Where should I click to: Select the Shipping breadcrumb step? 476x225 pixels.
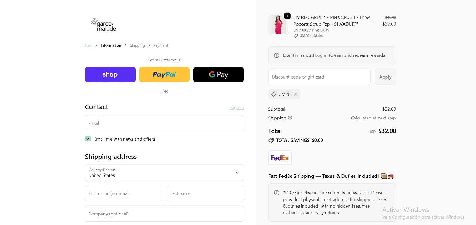(x=137, y=45)
